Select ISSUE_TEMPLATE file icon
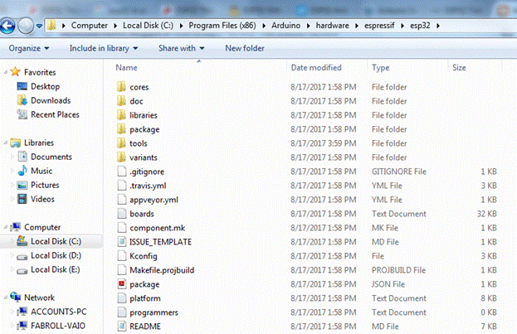 coord(122,242)
